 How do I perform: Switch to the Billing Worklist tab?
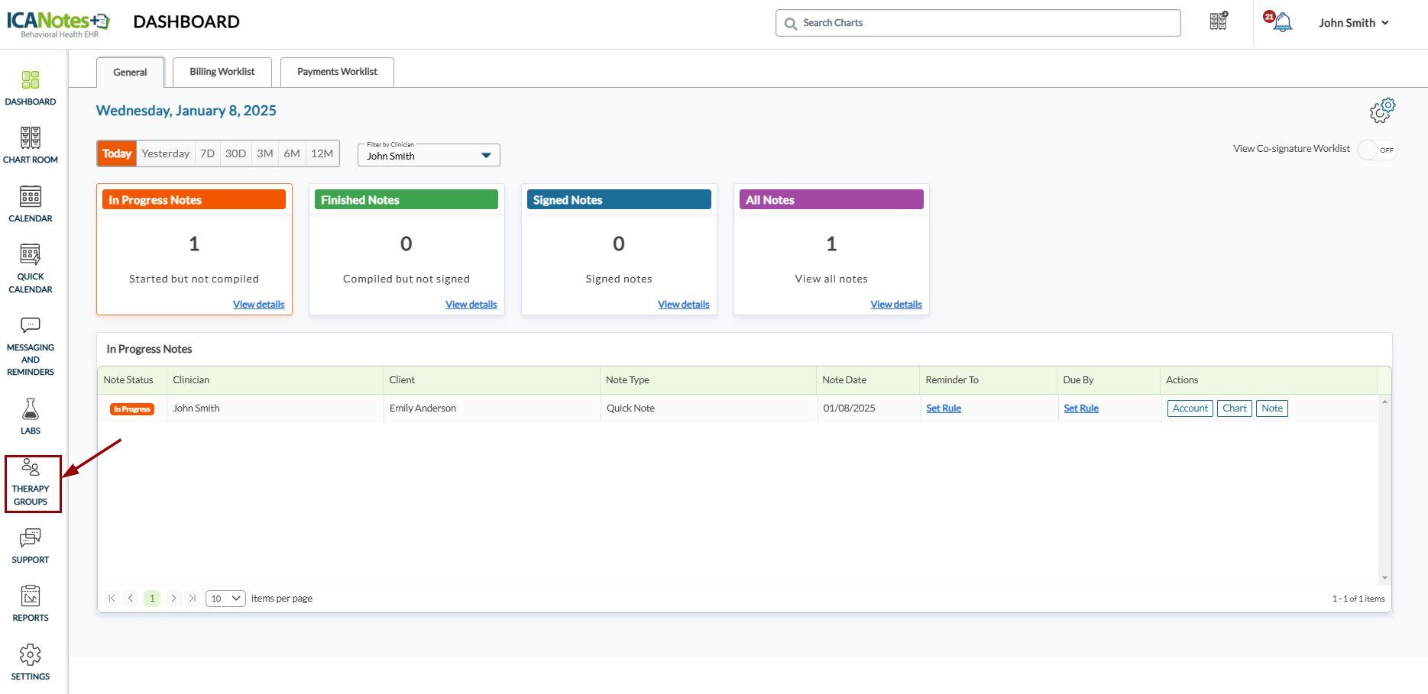click(x=222, y=72)
